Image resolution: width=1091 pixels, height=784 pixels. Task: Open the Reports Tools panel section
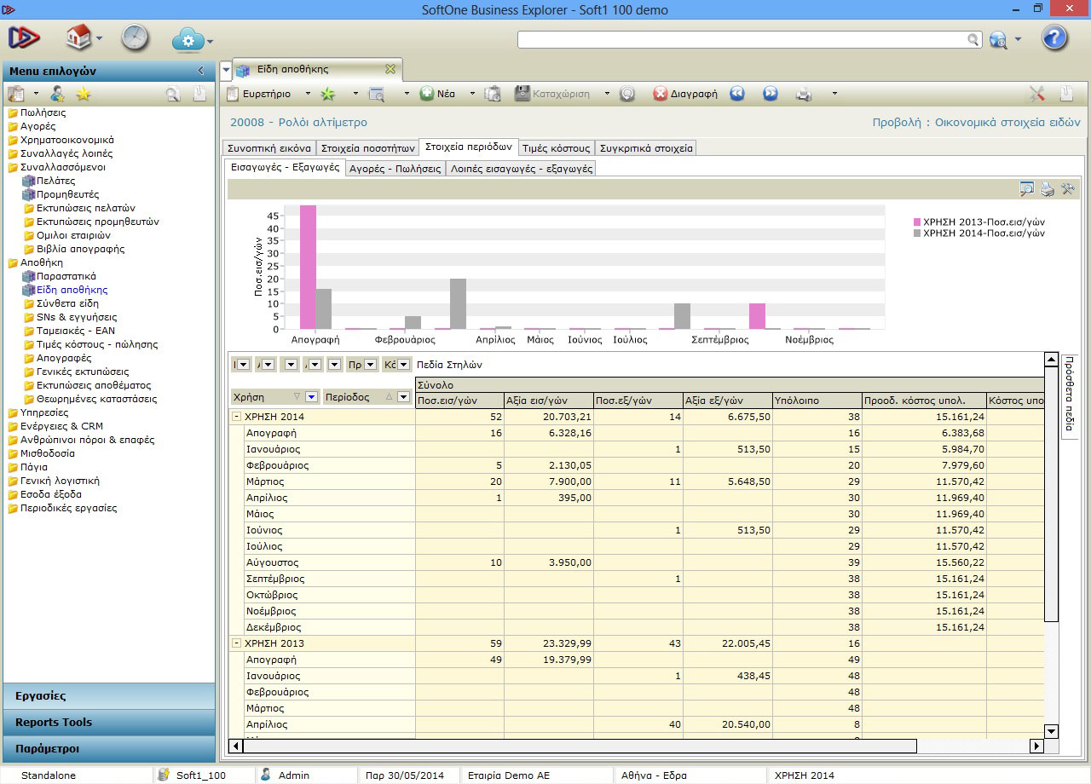pyautogui.click(x=54, y=722)
